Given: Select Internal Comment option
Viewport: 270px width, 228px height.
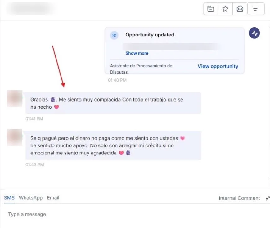Looking at the screenshot, I should point(239,198).
